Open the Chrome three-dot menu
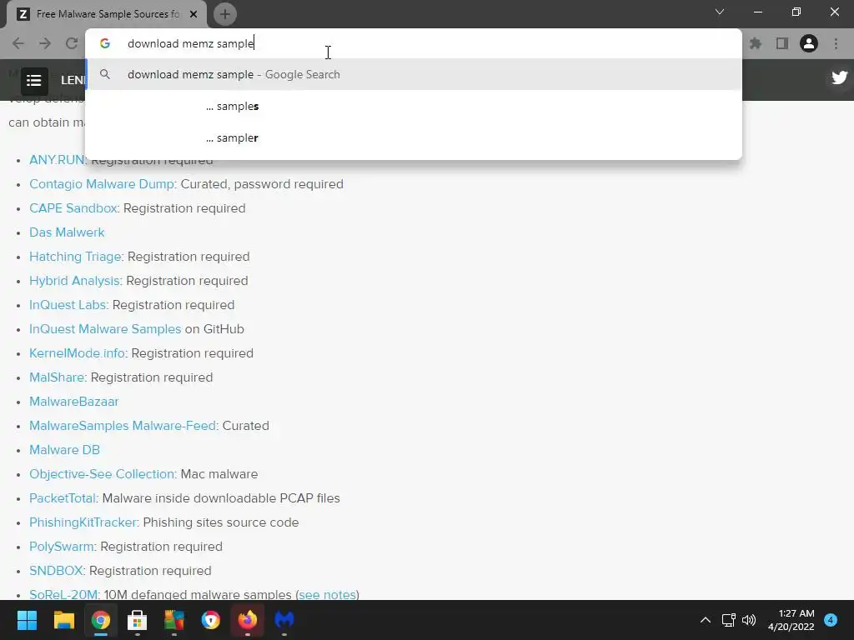The image size is (854, 640). tap(836, 43)
